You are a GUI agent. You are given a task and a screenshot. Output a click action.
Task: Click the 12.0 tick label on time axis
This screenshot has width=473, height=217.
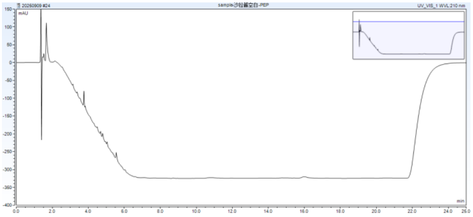232,211
